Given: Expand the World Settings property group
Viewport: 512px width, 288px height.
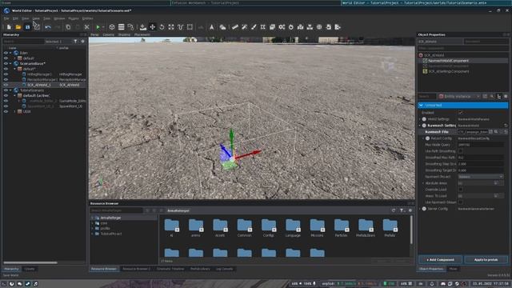Looking at the screenshot, I should click(420, 119).
